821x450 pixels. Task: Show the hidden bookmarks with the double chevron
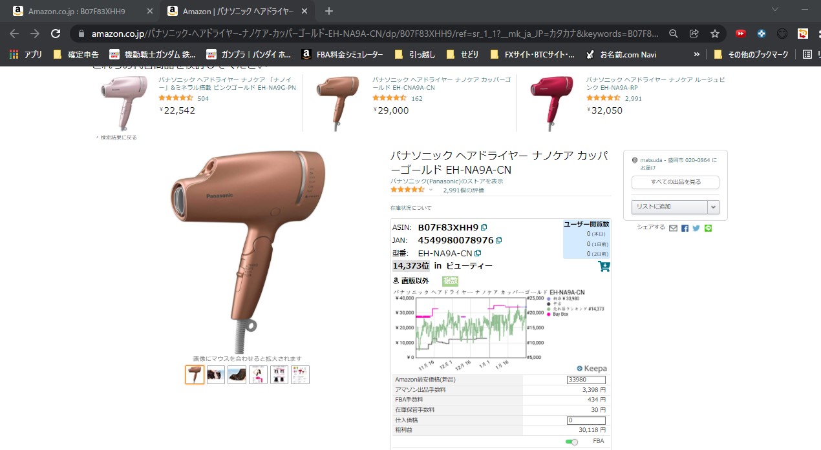tap(696, 55)
